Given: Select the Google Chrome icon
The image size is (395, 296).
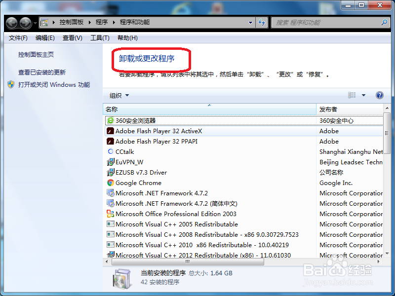Looking at the screenshot, I should point(110,183).
